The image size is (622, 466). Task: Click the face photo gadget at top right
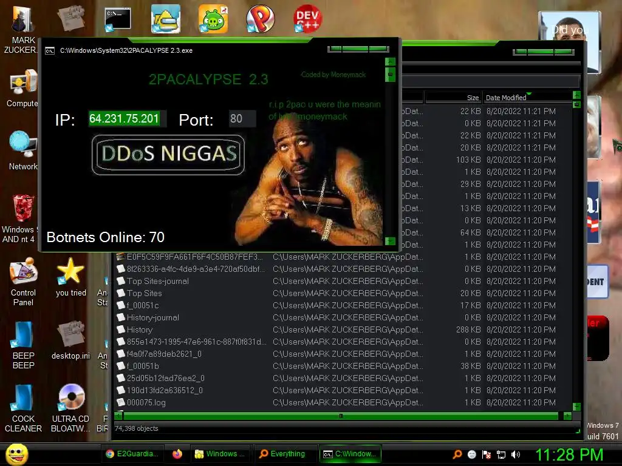pos(570,25)
